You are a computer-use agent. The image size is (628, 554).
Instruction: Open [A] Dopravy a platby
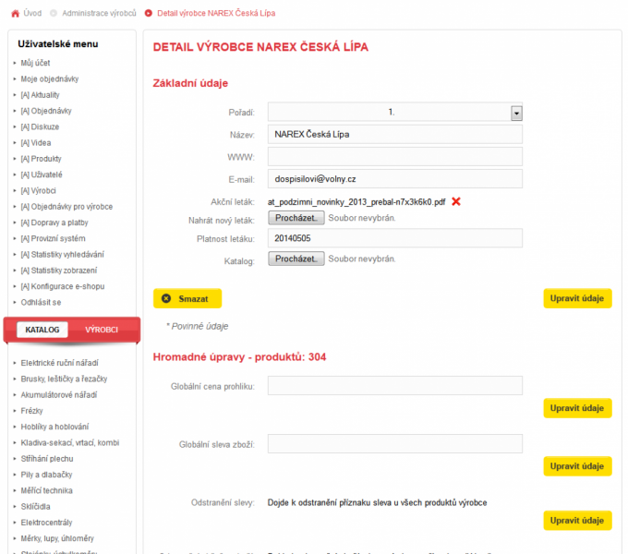54,223
